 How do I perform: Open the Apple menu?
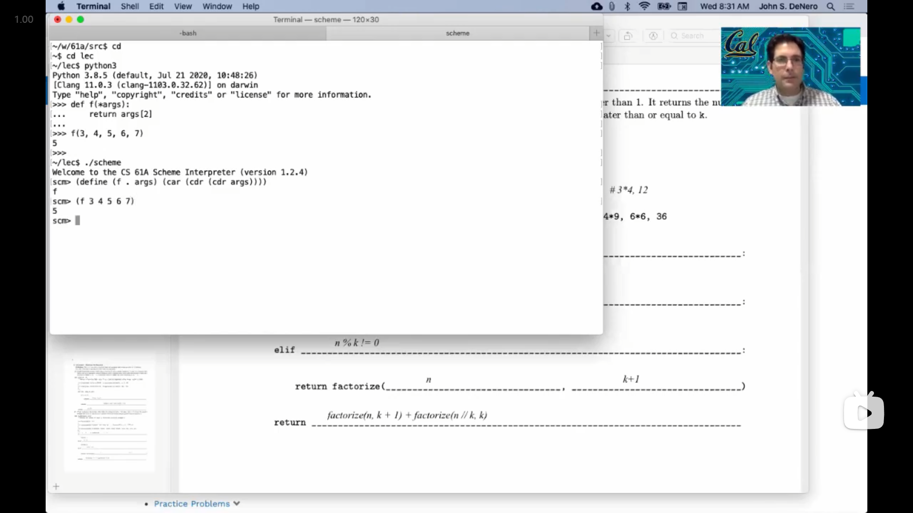pos(61,6)
